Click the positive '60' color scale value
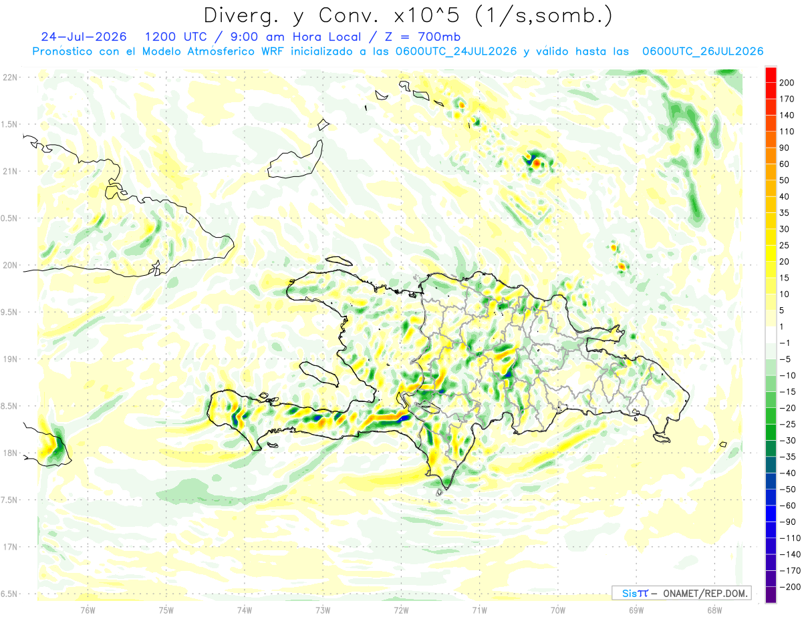802x619 pixels. [x=784, y=164]
